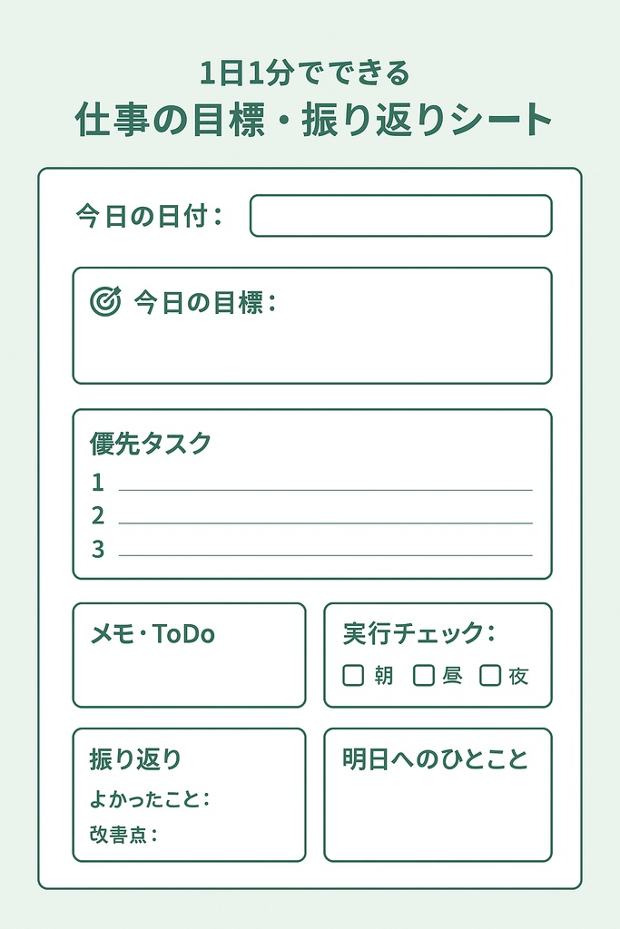Click the よかったこと label
The width and height of the screenshot is (620, 929).
(x=149, y=799)
